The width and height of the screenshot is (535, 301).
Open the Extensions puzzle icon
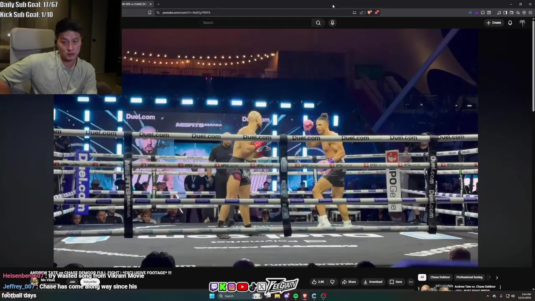click(x=483, y=13)
